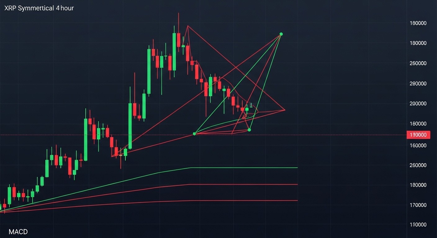Select the 280000 price axis label

click(418, 84)
